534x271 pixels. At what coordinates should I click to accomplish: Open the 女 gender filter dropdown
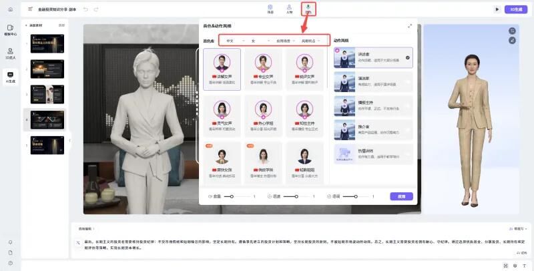click(260, 41)
